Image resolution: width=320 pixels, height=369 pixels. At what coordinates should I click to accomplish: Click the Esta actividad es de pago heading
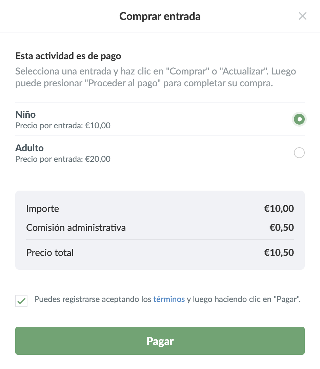(68, 56)
